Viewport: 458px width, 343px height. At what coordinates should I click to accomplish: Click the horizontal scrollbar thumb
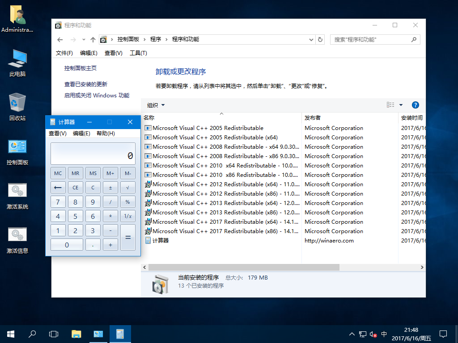point(244,267)
